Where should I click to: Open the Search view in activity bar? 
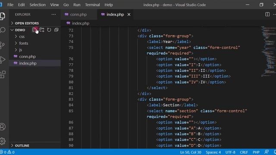pyautogui.click(x=3, y=30)
